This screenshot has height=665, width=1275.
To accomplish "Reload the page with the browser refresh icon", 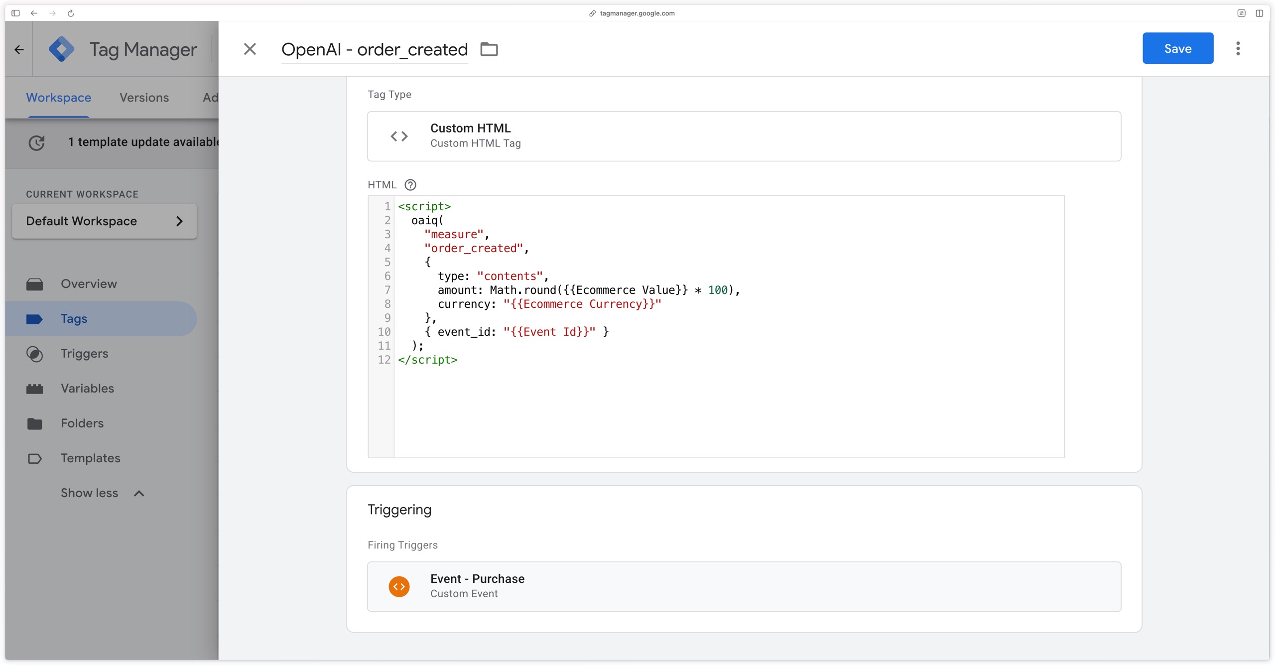I will pos(71,13).
